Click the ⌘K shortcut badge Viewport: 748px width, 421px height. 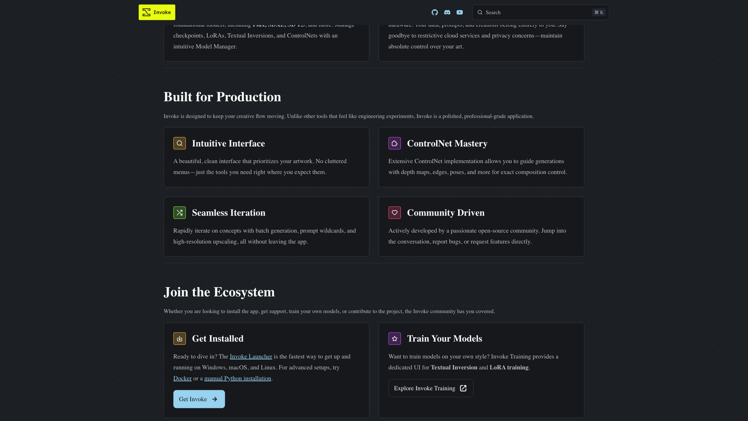(599, 12)
